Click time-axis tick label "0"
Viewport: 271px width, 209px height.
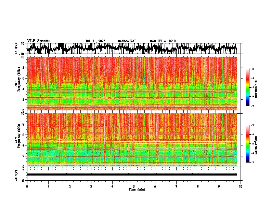pos(27,186)
